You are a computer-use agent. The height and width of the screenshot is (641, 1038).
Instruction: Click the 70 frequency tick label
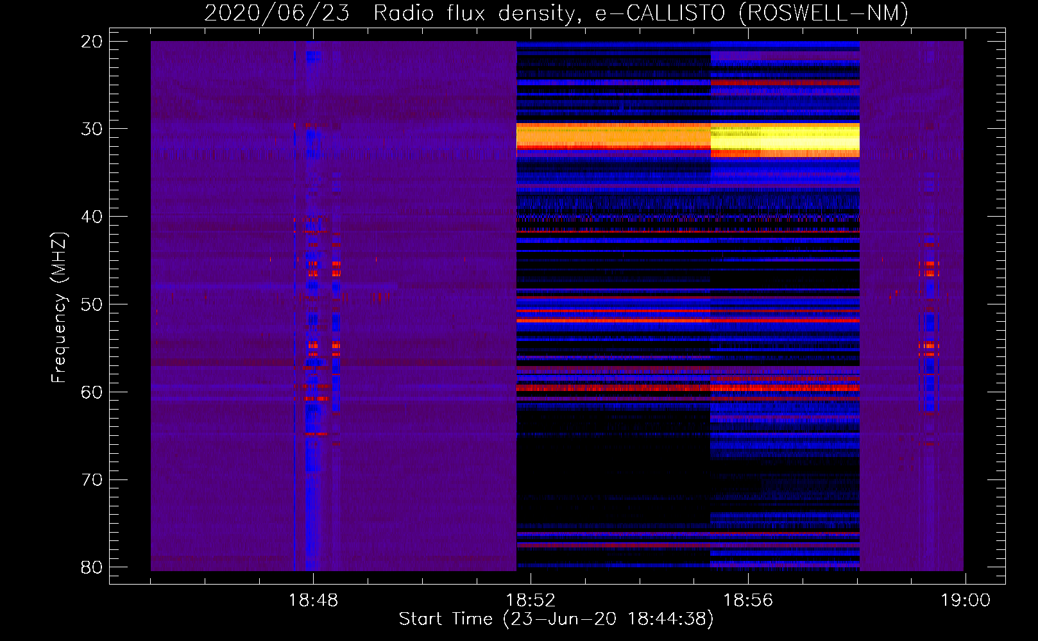(92, 480)
